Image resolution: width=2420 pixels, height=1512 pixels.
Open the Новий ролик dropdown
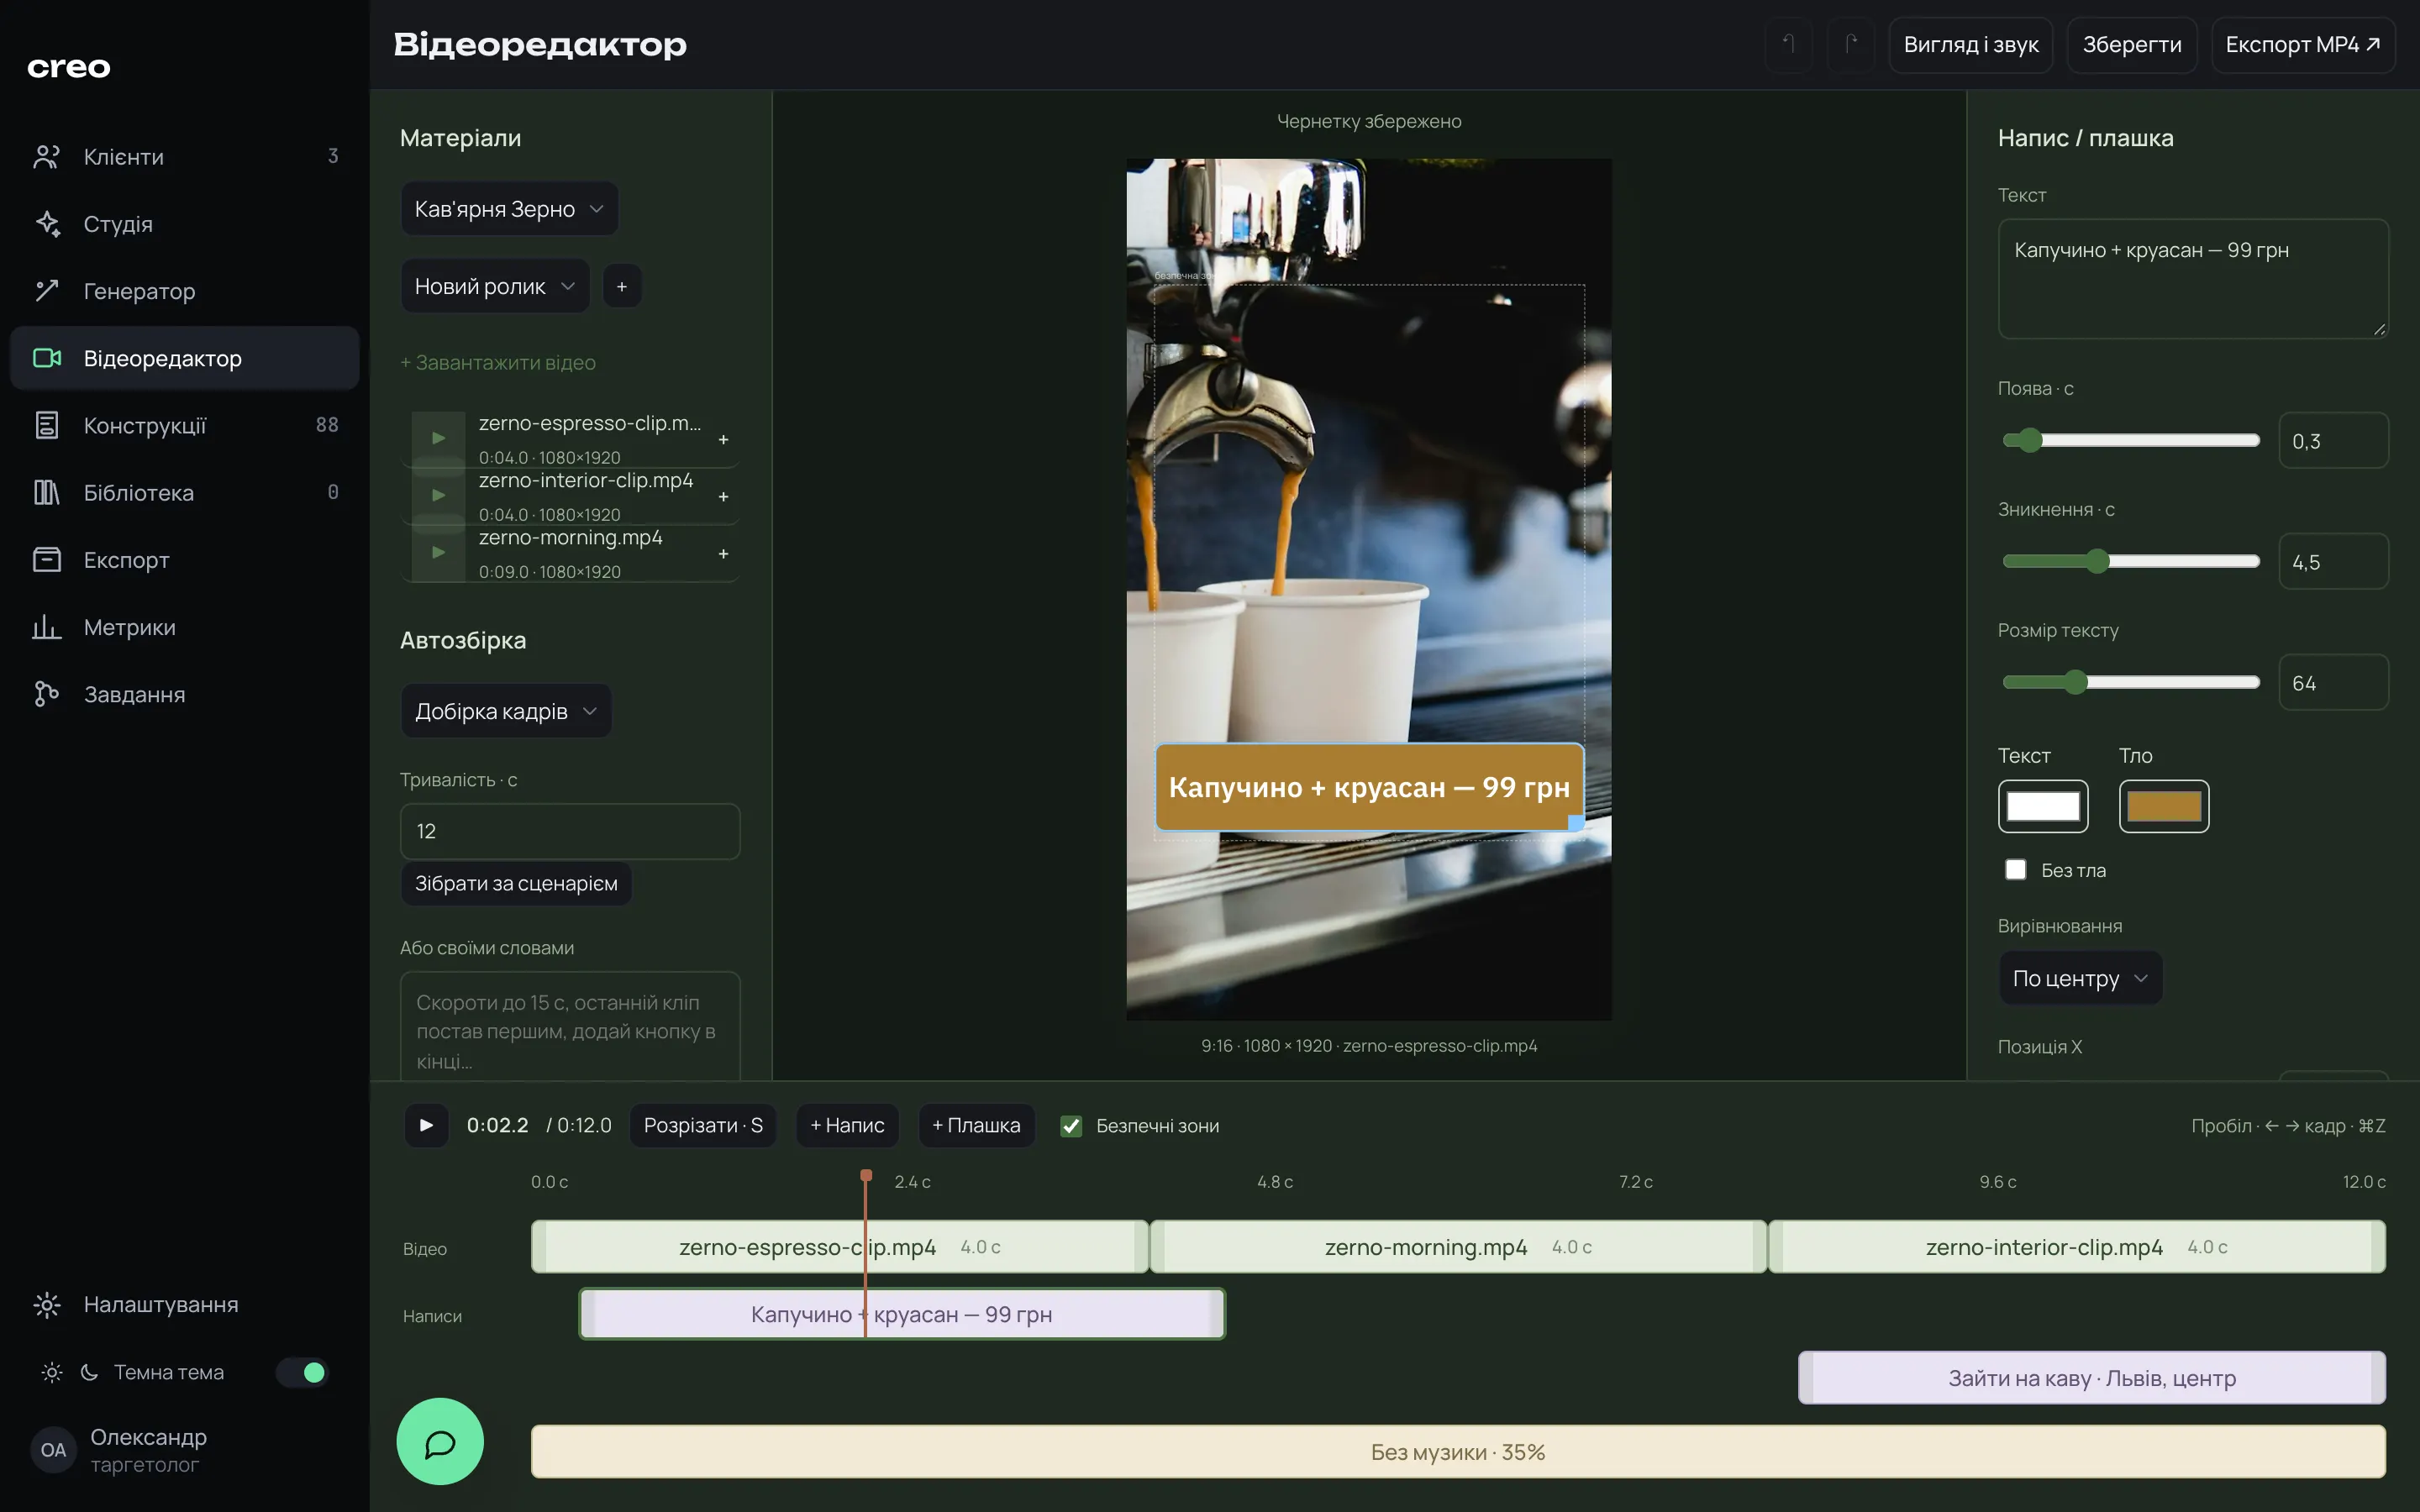coord(495,287)
